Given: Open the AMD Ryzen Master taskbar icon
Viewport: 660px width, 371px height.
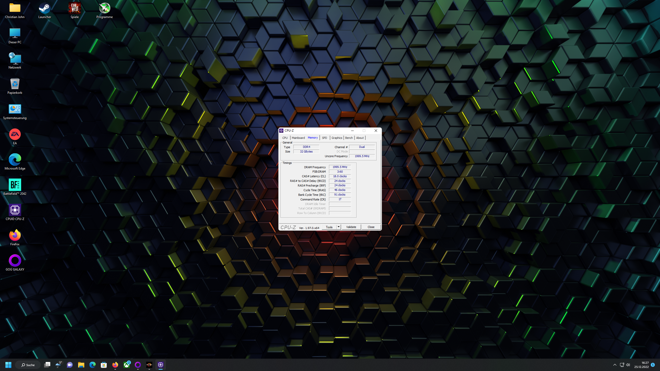Looking at the screenshot, I should pos(149,365).
